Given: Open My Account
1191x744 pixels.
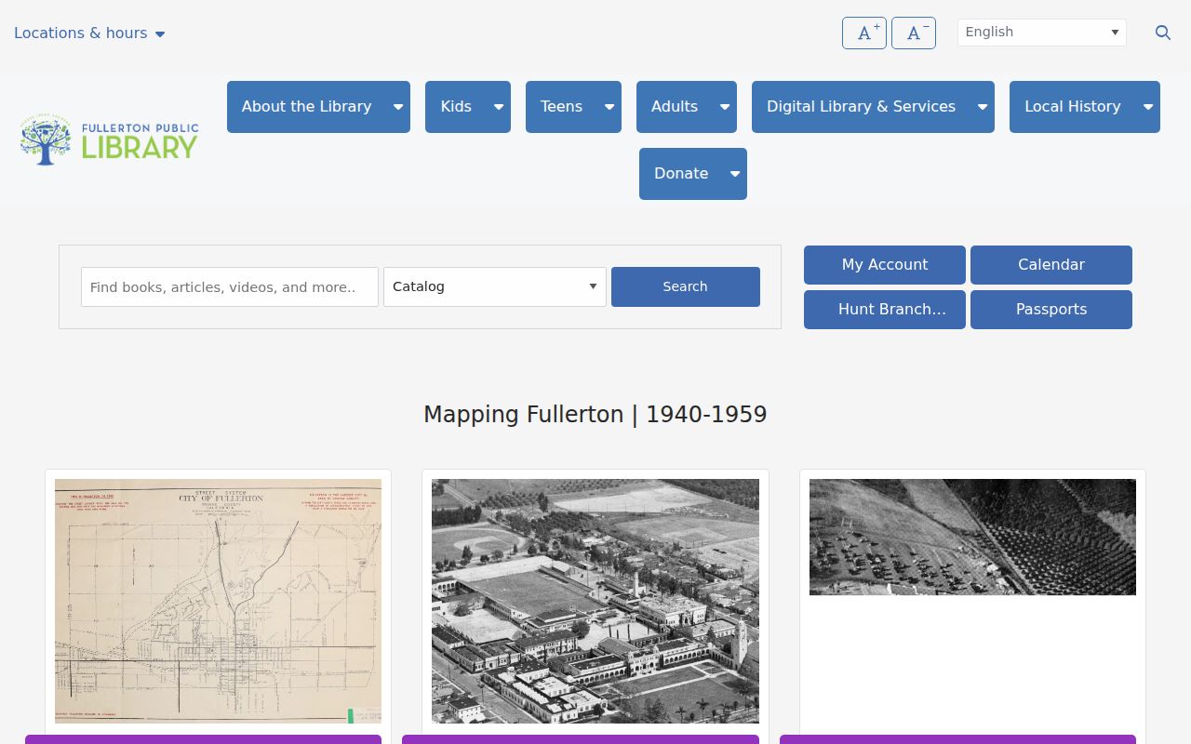Looking at the screenshot, I should tap(885, 265).
